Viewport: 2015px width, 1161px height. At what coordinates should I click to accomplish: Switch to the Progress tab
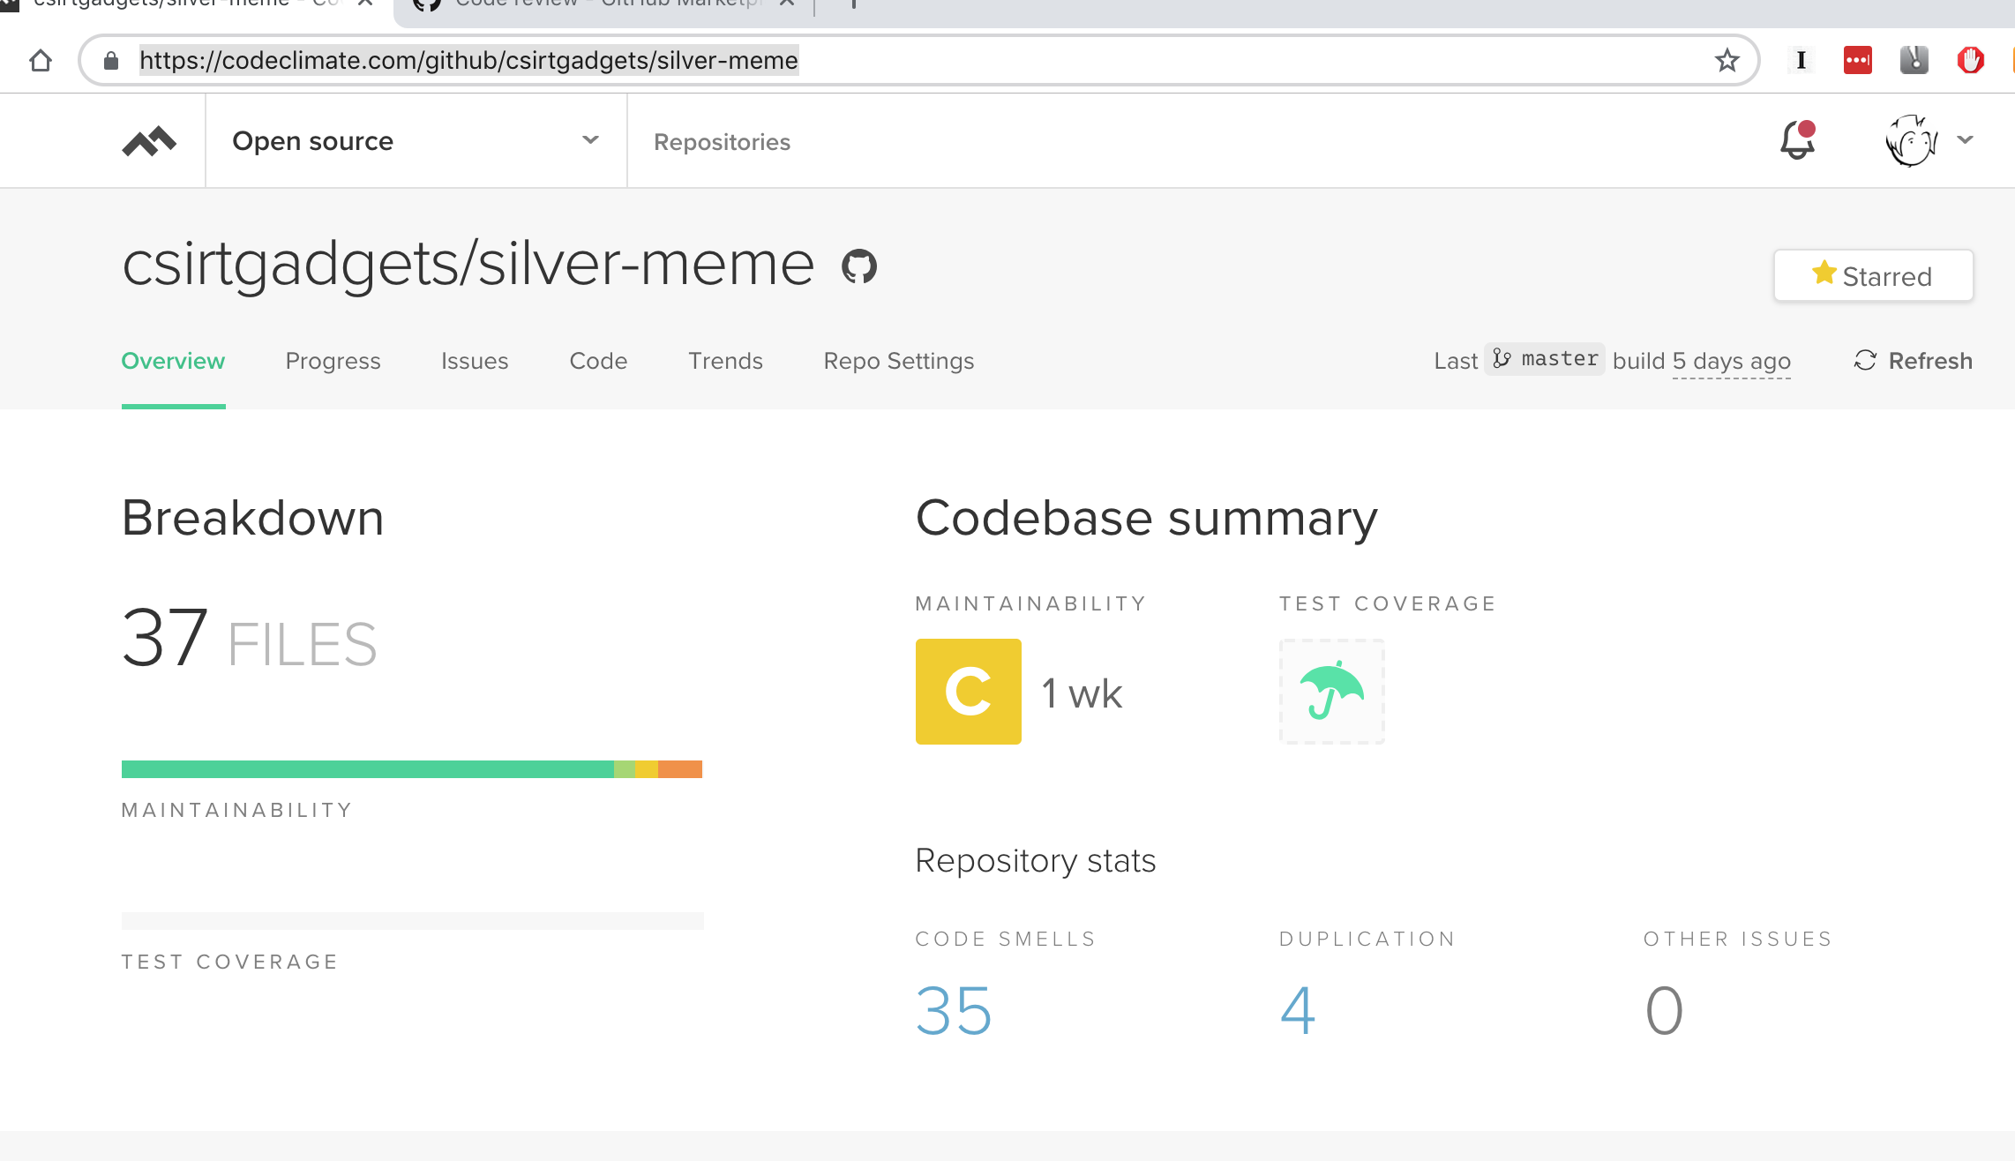point(333,361)
